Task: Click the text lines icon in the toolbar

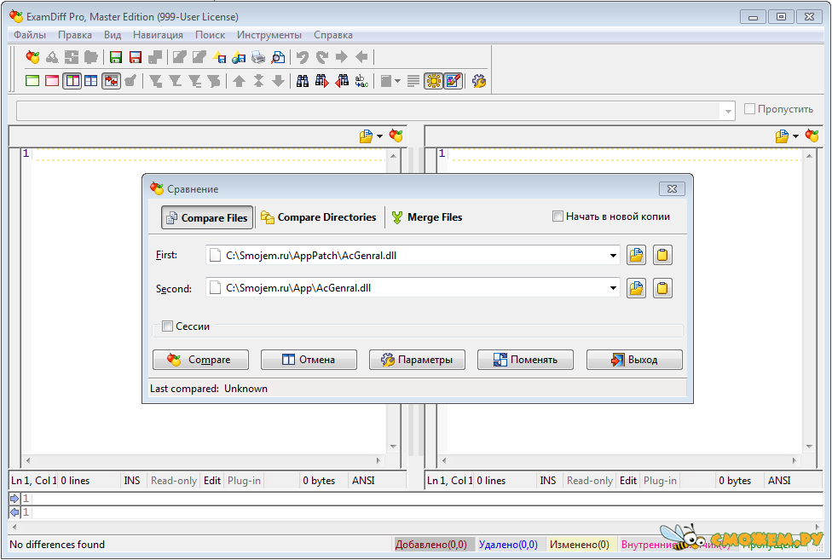Action: 413,81
